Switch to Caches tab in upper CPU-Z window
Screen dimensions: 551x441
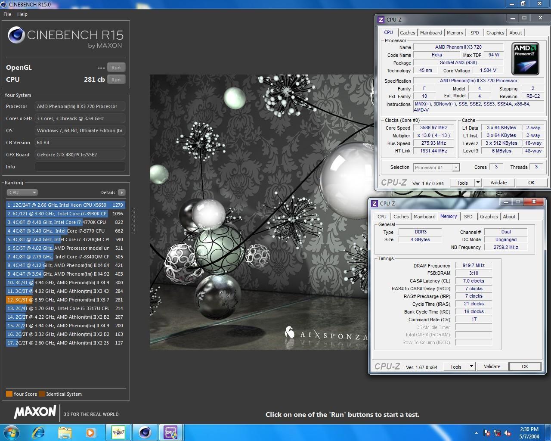click(407, 33)
